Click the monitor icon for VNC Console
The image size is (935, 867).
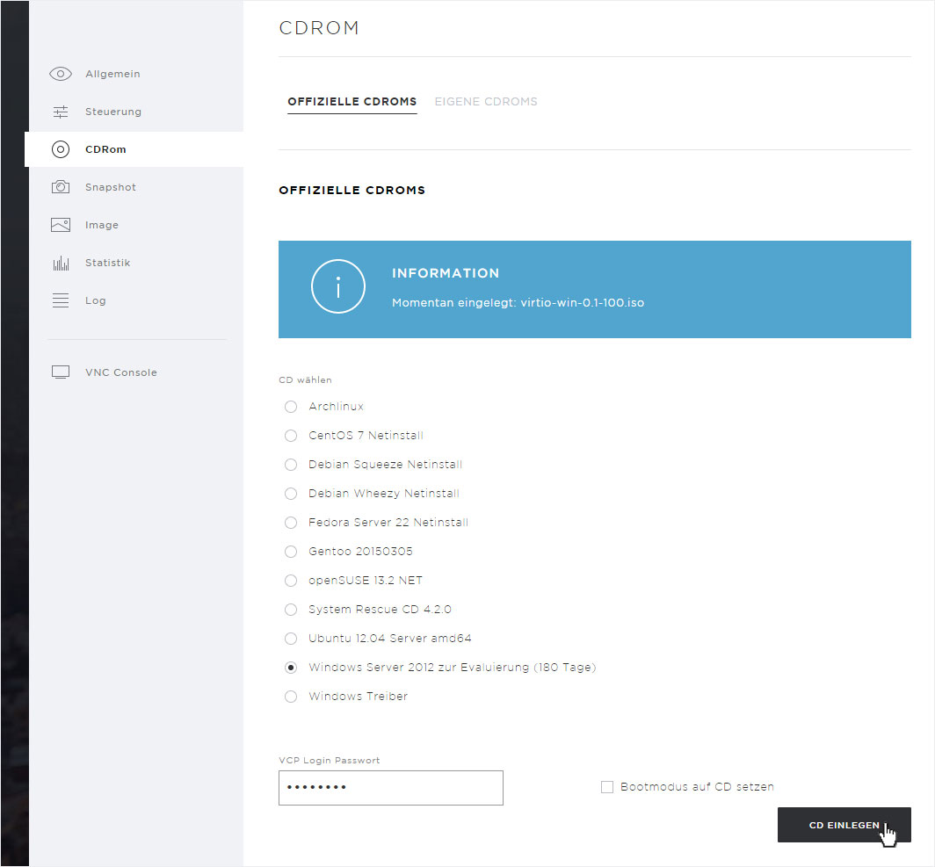click(x=60, y=372)
